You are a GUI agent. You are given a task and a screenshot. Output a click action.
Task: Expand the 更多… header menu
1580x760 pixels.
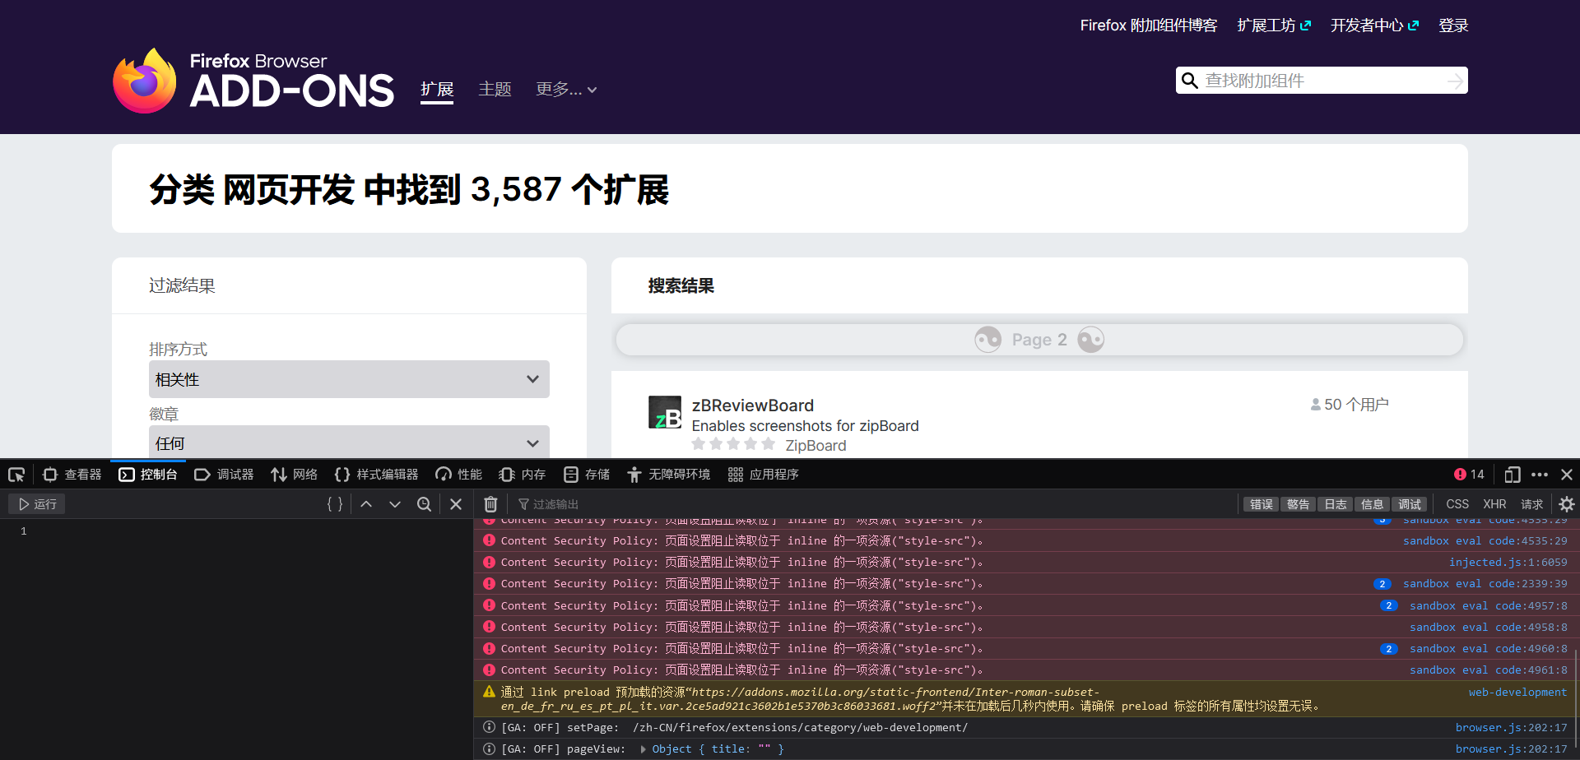[566, 89]
